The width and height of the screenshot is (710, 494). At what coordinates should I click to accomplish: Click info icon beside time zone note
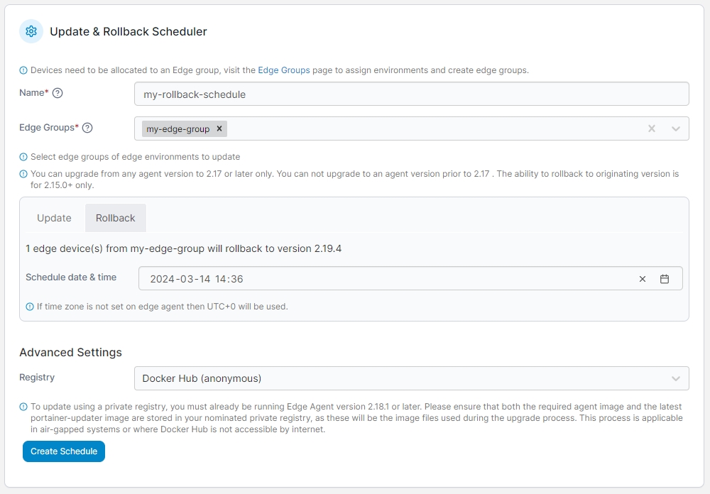pyautogui.click(x=30, y=307)
